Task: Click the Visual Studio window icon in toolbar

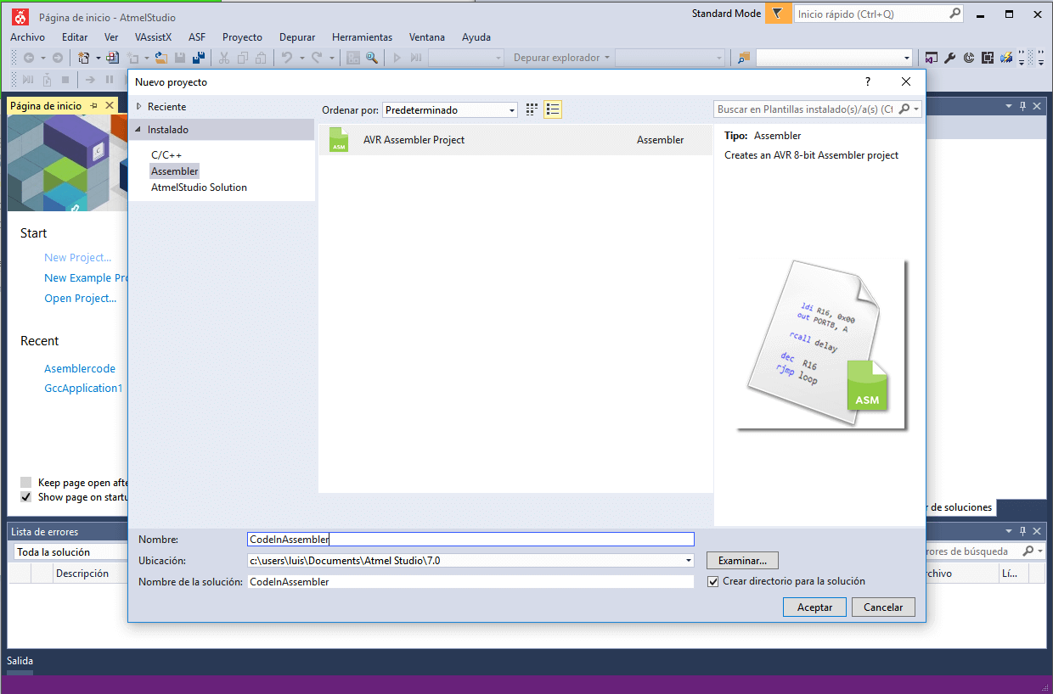Action: (x=932, y=58)
